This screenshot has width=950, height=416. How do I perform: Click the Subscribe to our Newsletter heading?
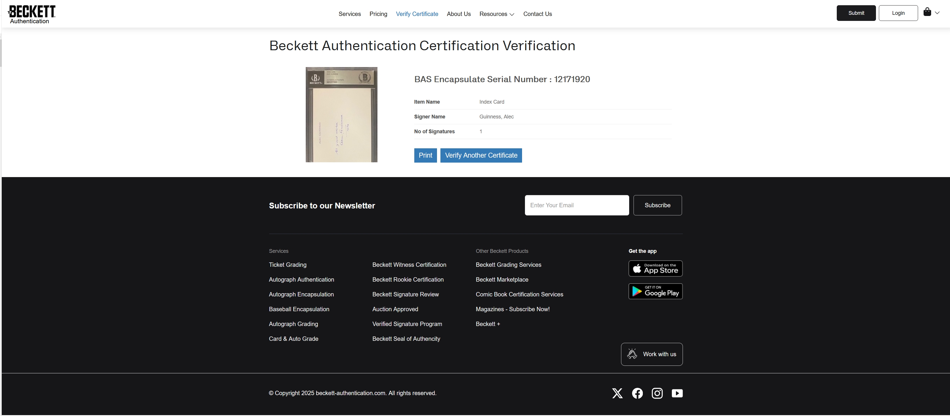click(x=322, y=206)
